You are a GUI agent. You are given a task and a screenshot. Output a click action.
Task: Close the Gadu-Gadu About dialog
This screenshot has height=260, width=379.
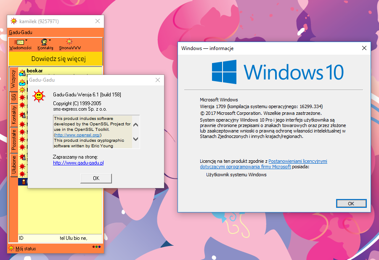pyautogui.click(x=158, y=80)
